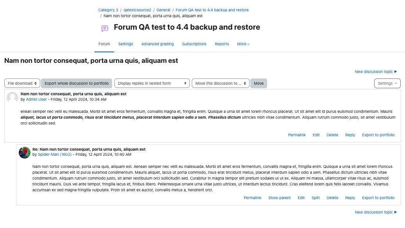
Task: Open Spider-Man's profile avatar
Action: pyautogui.click(x=25, y=153)
